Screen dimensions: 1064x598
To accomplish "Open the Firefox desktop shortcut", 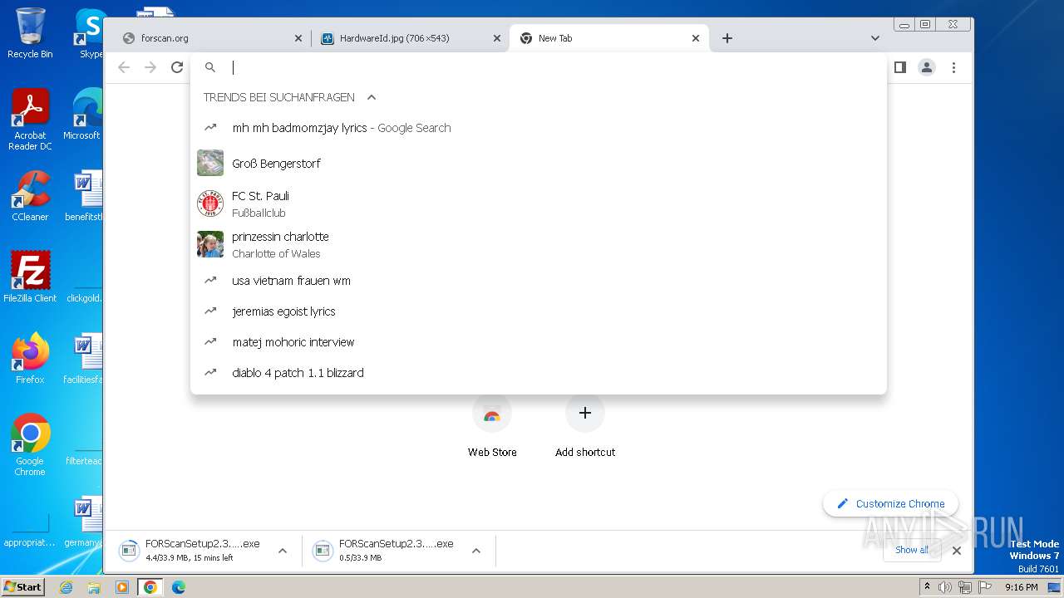I will pyautogui.click(x=30, y=358).
